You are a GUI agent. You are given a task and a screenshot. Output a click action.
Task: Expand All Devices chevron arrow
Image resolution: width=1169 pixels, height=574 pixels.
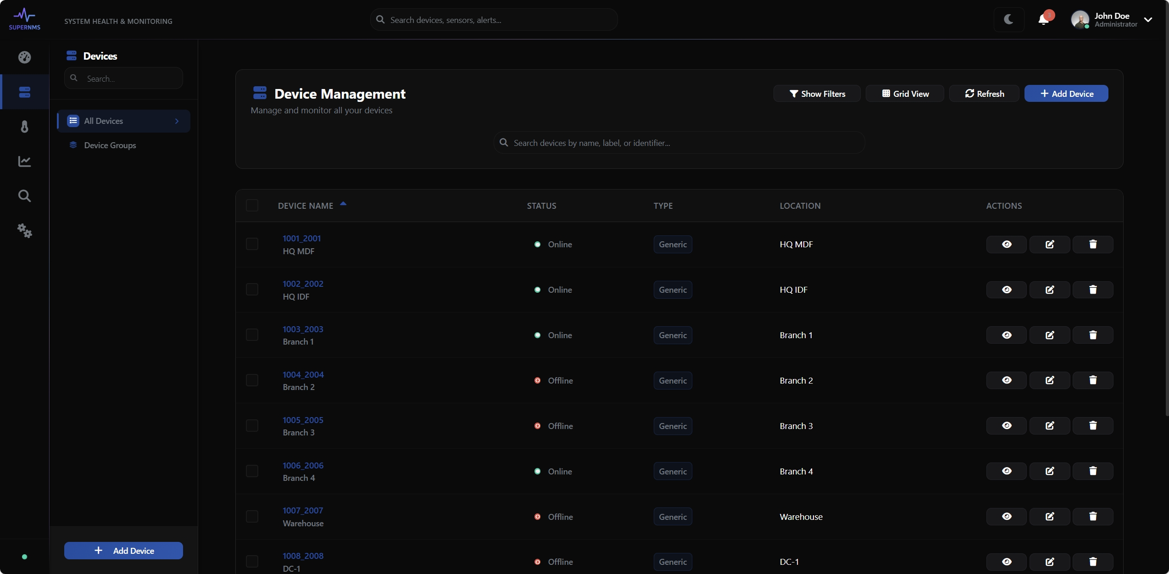[177, 121]
